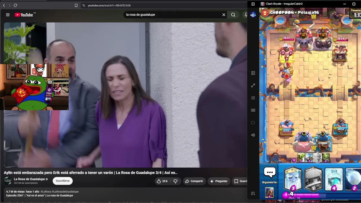This screenshot has width=361, height=203.
Task: Select the 3-elixir Ice Golem-like king card
Action: click(293, 179)
